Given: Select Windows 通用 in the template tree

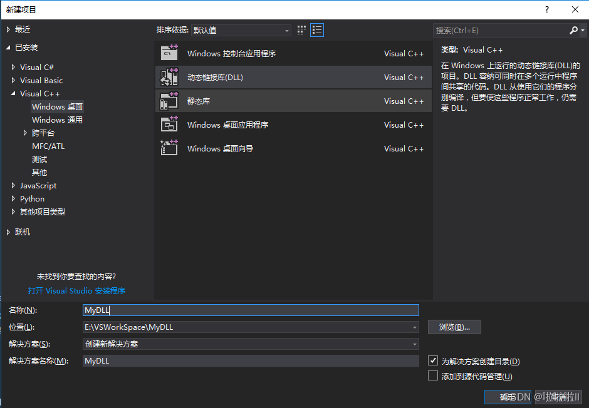Looking at the screenshot, I should pos(58,120).
